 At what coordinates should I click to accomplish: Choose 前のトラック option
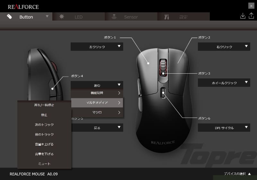pyautogui.click(x=44, y=134)
